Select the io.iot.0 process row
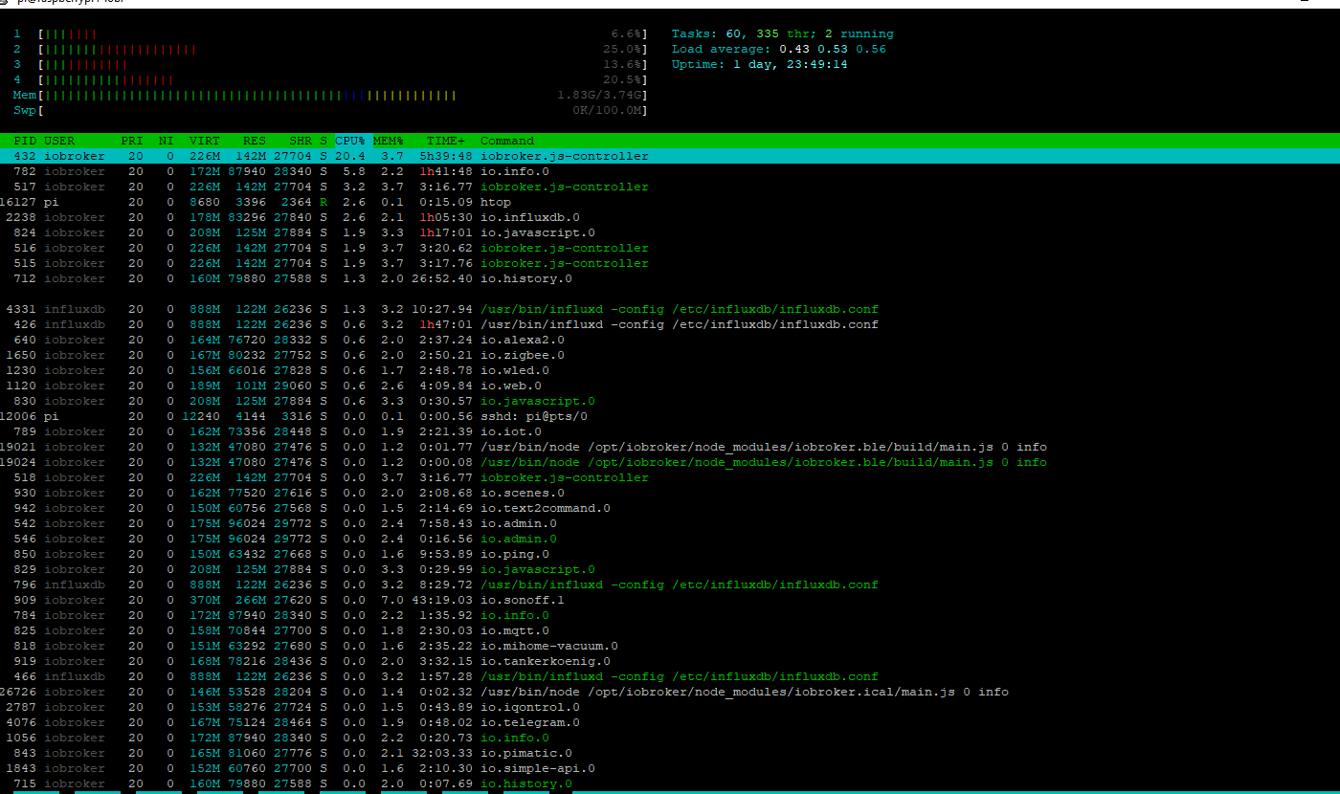Screen dimensions: 1340x794 click(670, 431)
